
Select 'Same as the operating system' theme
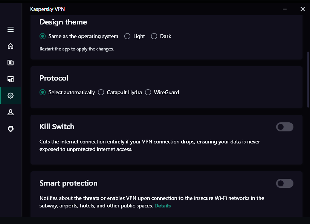click(x=43, y=37)
